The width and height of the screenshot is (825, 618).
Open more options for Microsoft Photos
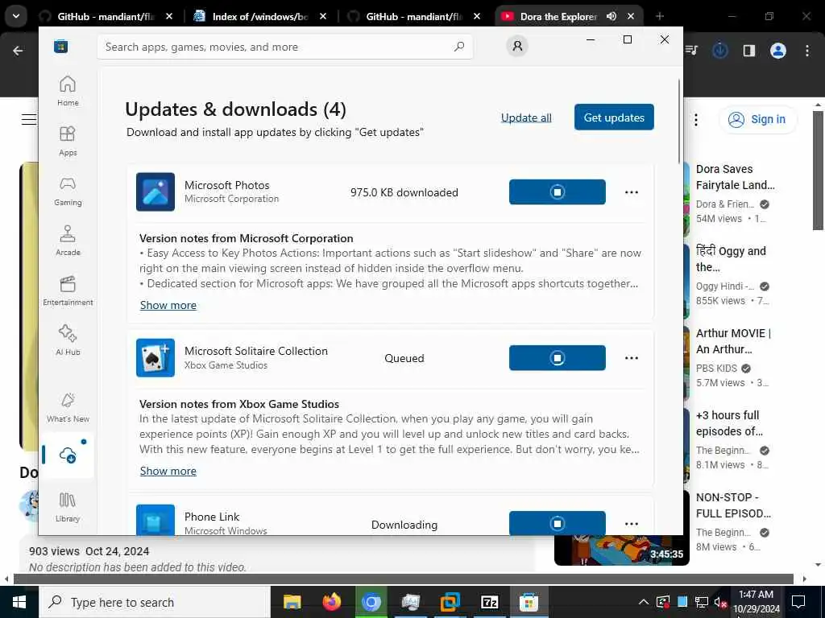click(632, 192)
